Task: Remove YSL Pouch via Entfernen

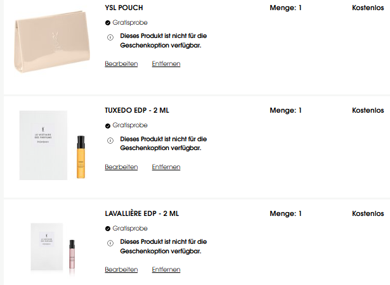Action: click(x=166, y=63)
